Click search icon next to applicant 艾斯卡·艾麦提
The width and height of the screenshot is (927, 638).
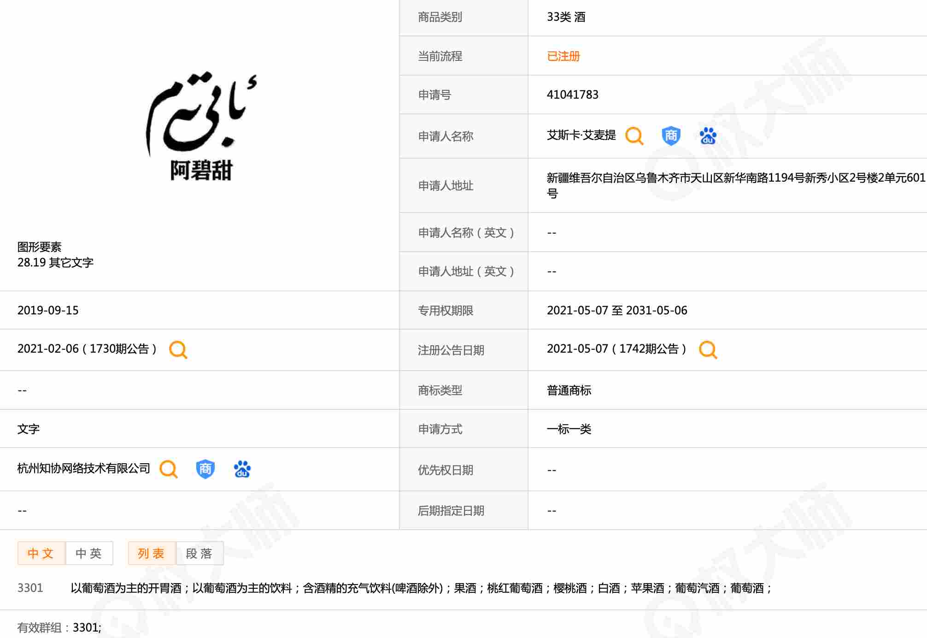tap(634, 136)
